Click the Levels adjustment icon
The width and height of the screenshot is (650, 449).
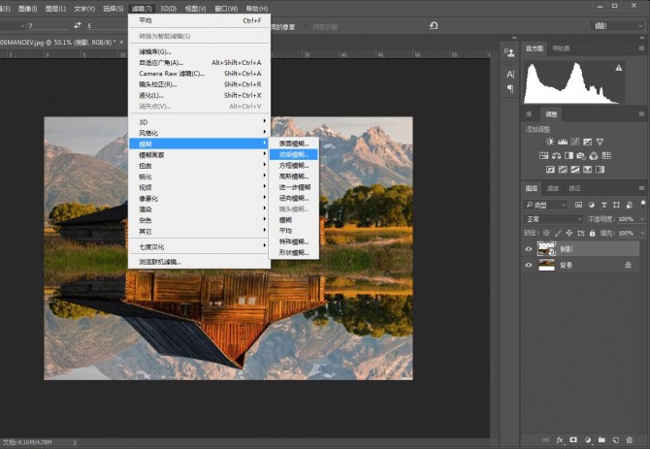coord(561,142)
